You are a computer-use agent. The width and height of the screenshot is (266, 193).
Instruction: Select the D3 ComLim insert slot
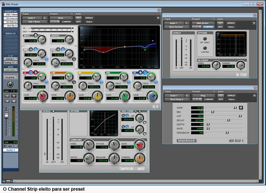point(11,18)
